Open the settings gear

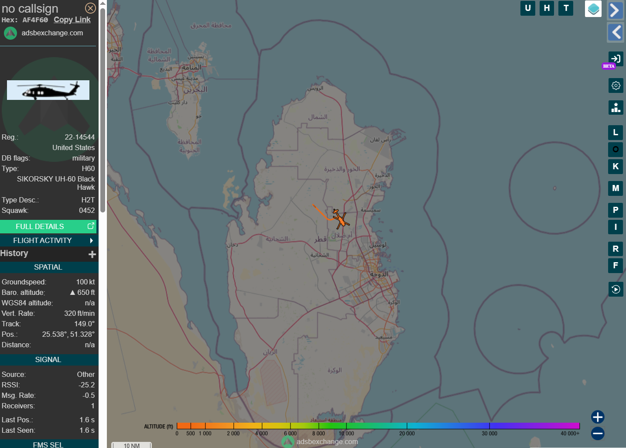pyautogui.click(x=616, y=85)
